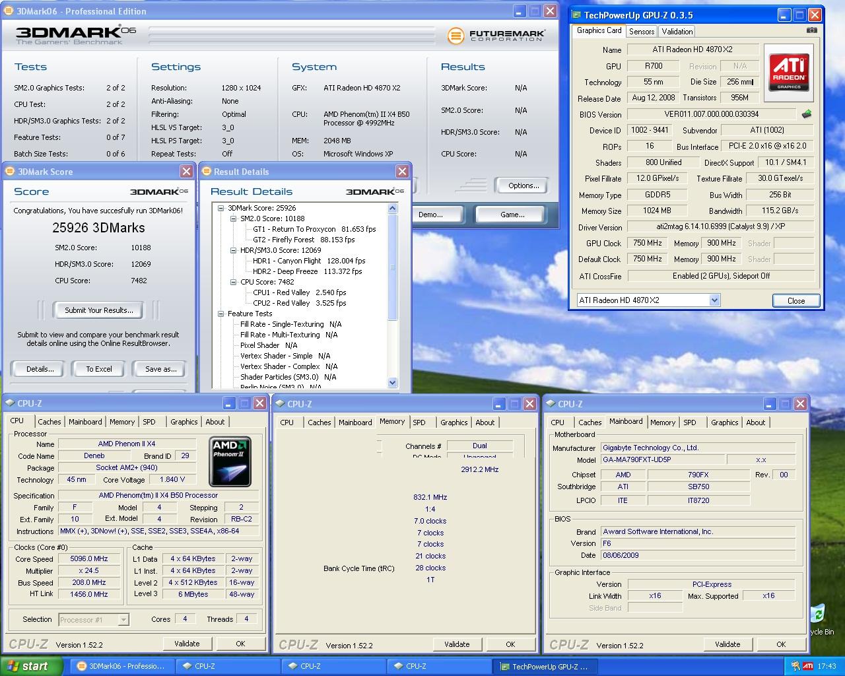The height and width of the screenshot is (676, 845).
Task: Click Submit Your Results button
Action: point(99,310)
